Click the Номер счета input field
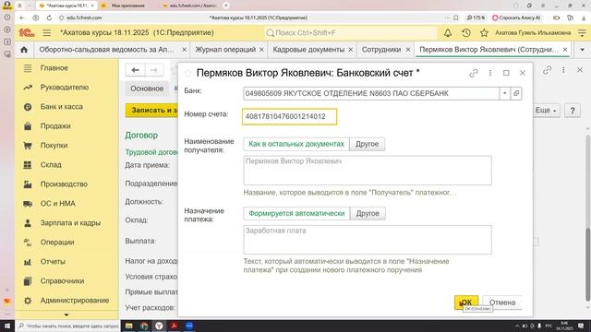 (289, 117)
